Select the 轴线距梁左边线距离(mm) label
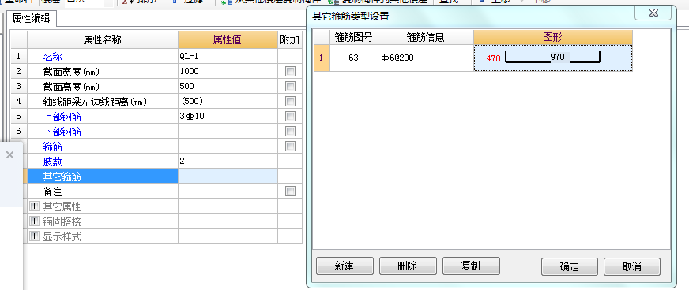 click(95, 102)
